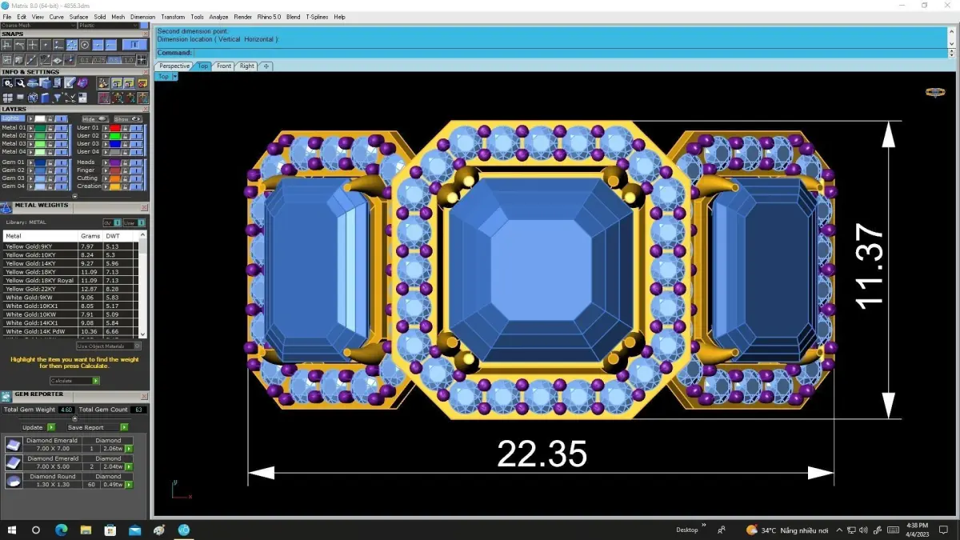Open the T-Splines menu
This screenshot has height=540, width=960.
click(317, 17)
